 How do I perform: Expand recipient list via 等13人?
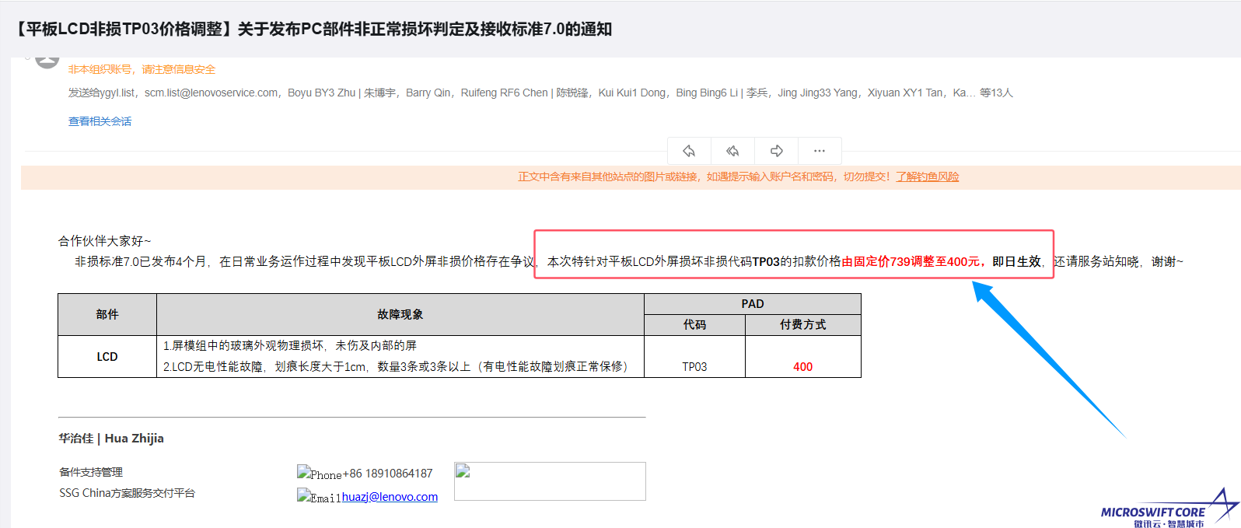click(996, 93)
